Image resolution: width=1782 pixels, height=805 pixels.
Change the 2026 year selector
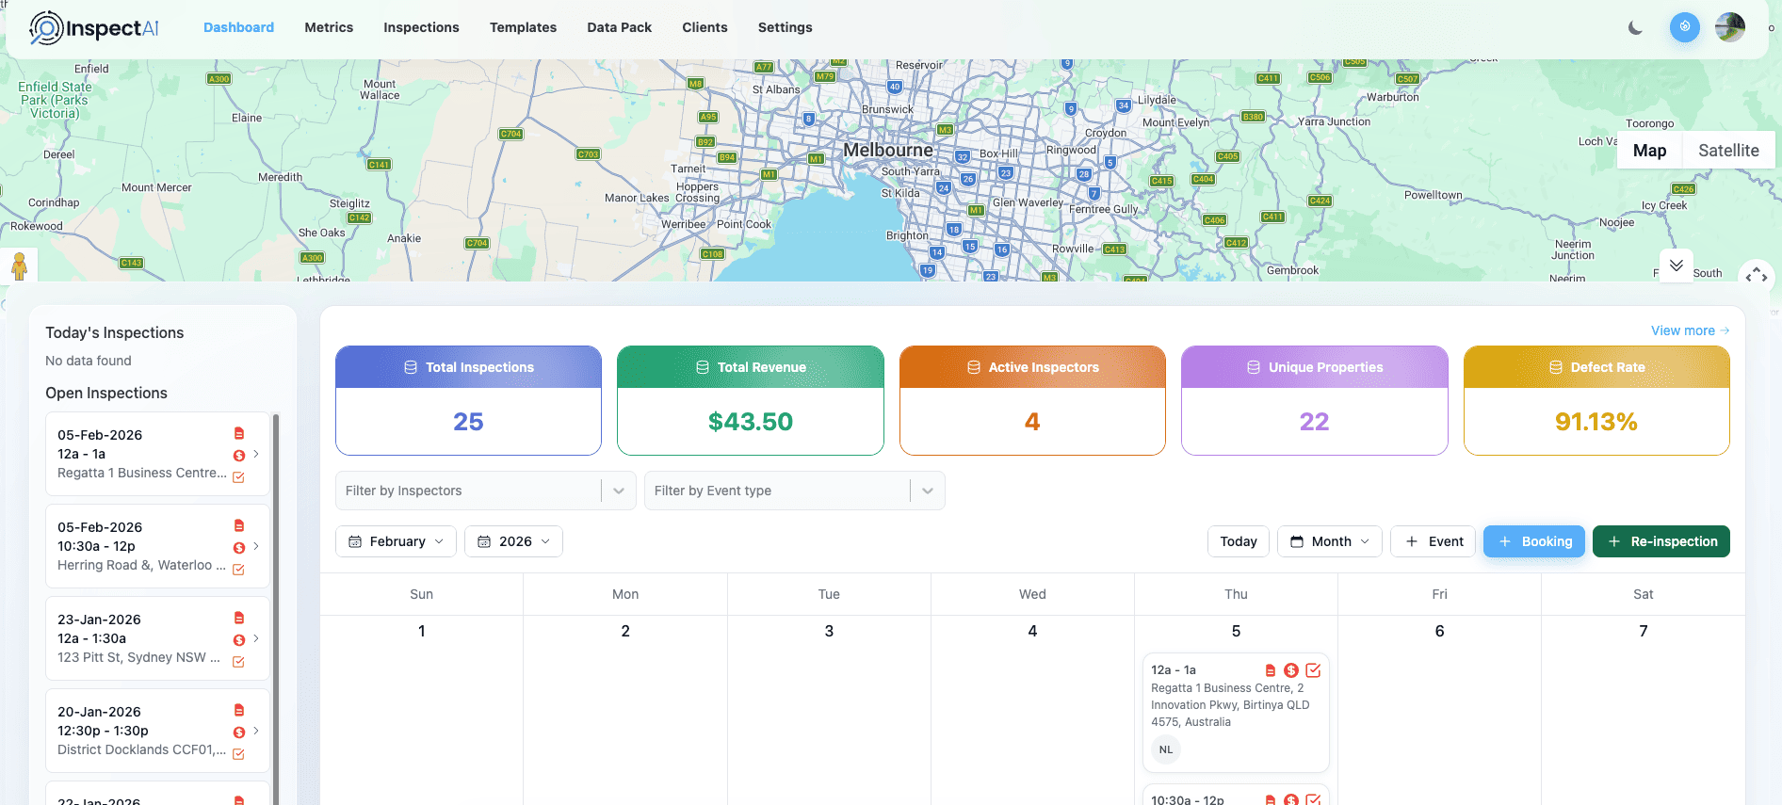(x=513, y=541)
